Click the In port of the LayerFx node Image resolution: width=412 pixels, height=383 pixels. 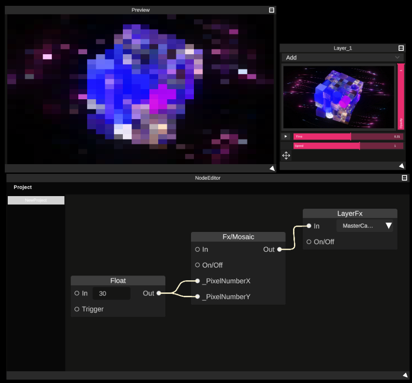[309, 225]
